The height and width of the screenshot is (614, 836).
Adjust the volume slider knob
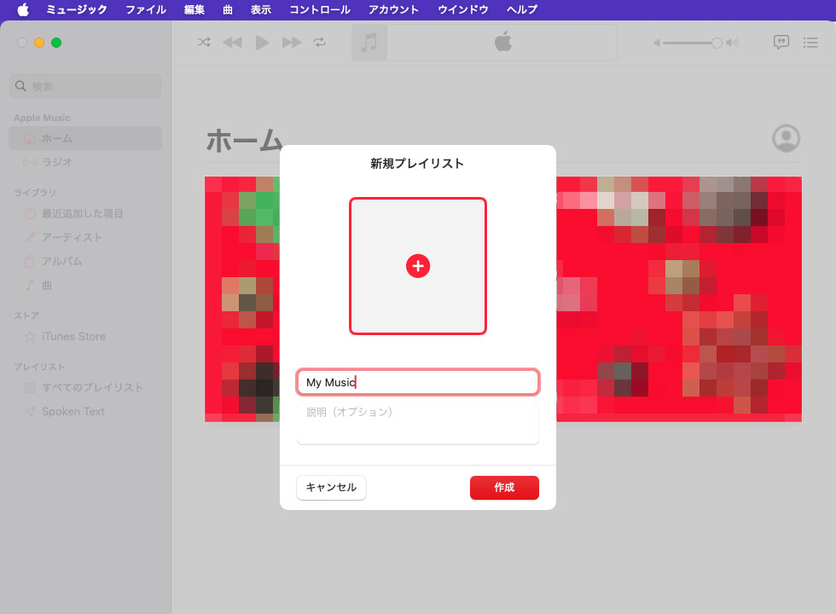717,43
